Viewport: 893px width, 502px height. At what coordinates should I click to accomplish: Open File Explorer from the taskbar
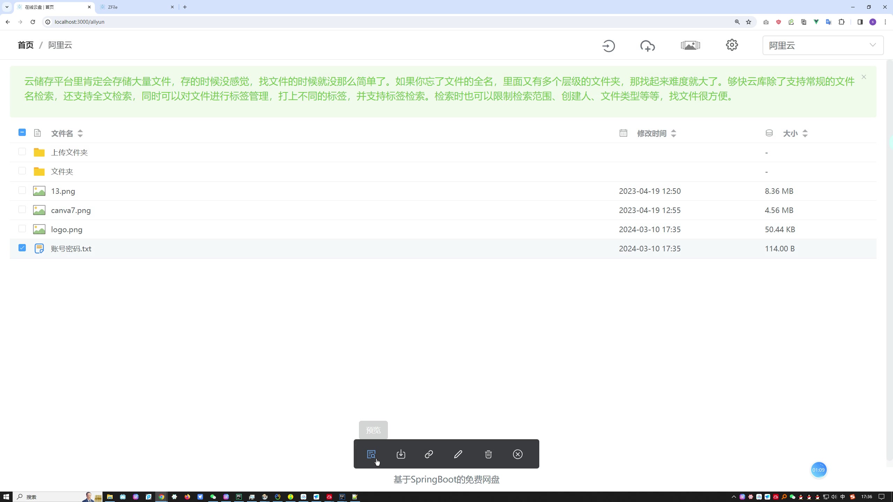pyautogui.click(x=110, y=497)
